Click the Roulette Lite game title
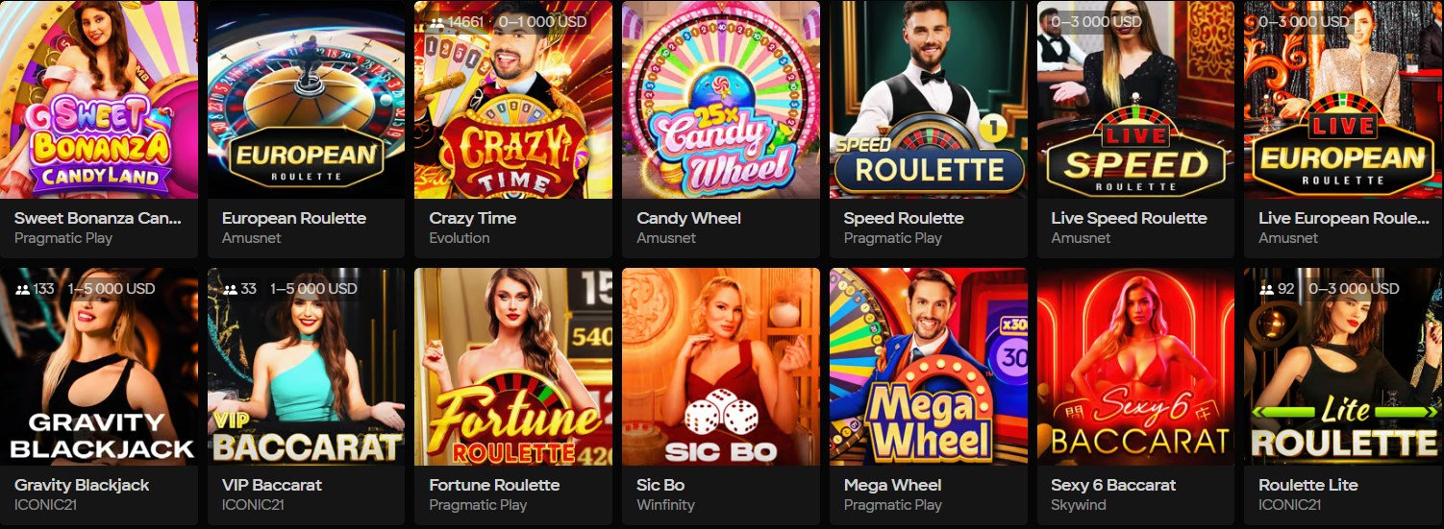 [x=1307, y=485]
